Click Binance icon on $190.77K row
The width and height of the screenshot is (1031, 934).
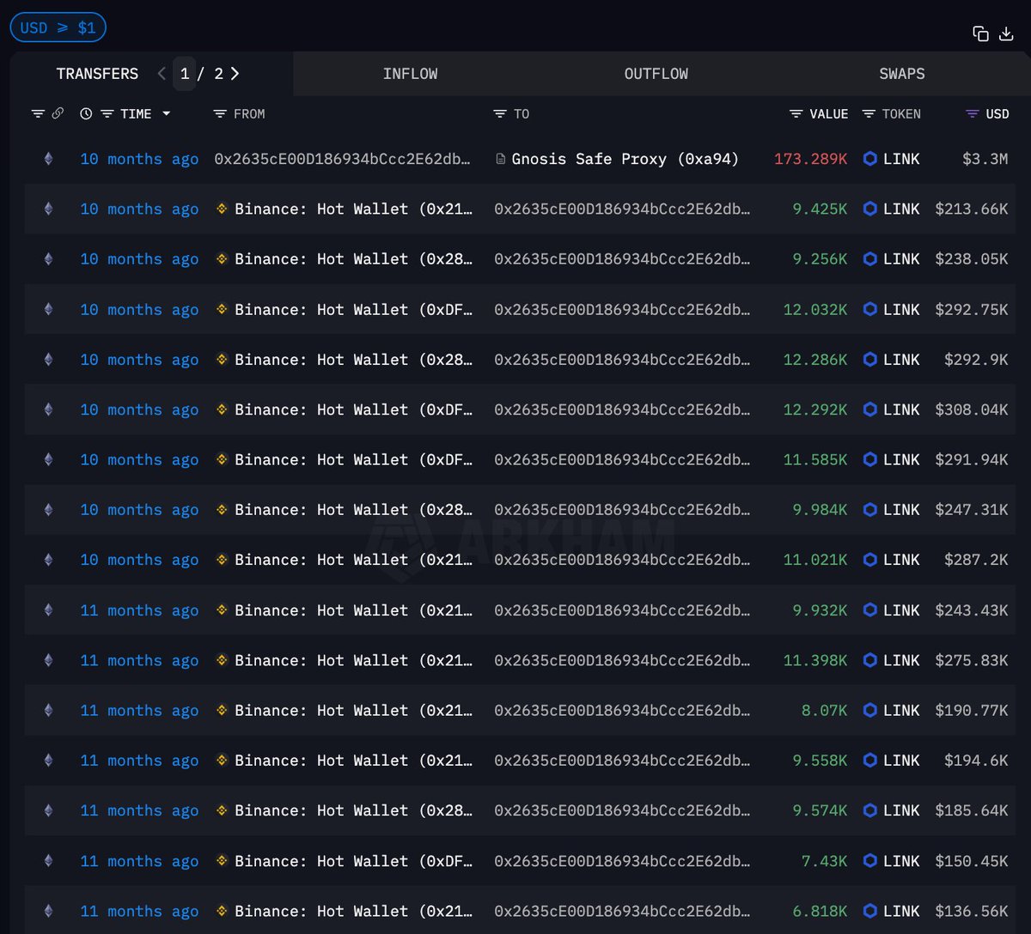point(222,710)
